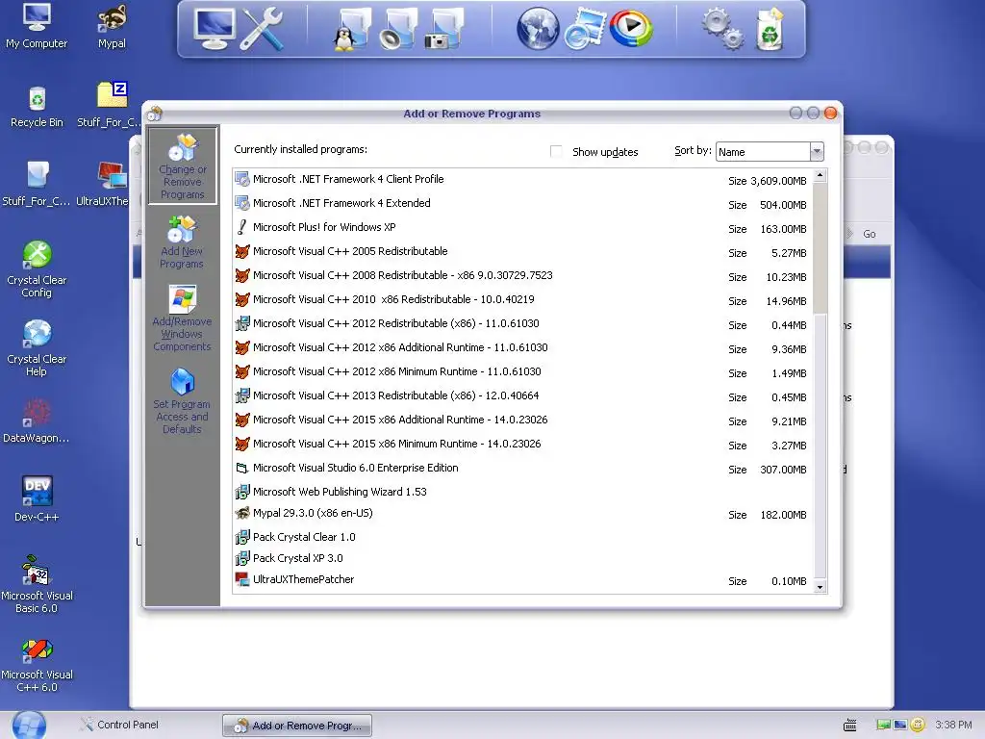Viewport: 985px width, 739px height.
Task: Switch to Control Panel taskbar button
Action: click(x=119, y=725)
